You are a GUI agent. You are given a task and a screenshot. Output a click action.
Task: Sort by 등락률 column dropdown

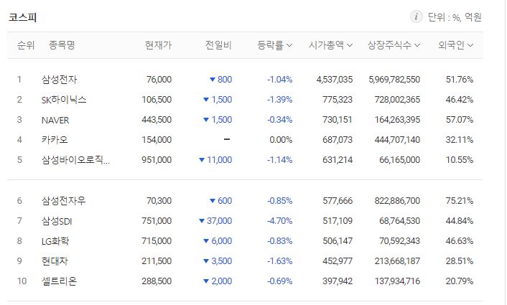click(x=274, y=45)
